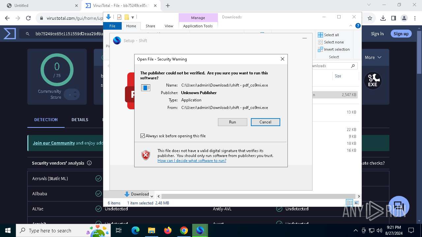Click Select none in Explorer ribbon
The image size is (422, 237).
(331, 42)
